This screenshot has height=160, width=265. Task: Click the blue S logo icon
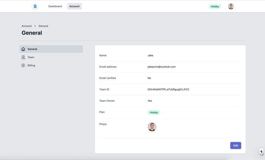click(35, 6)
